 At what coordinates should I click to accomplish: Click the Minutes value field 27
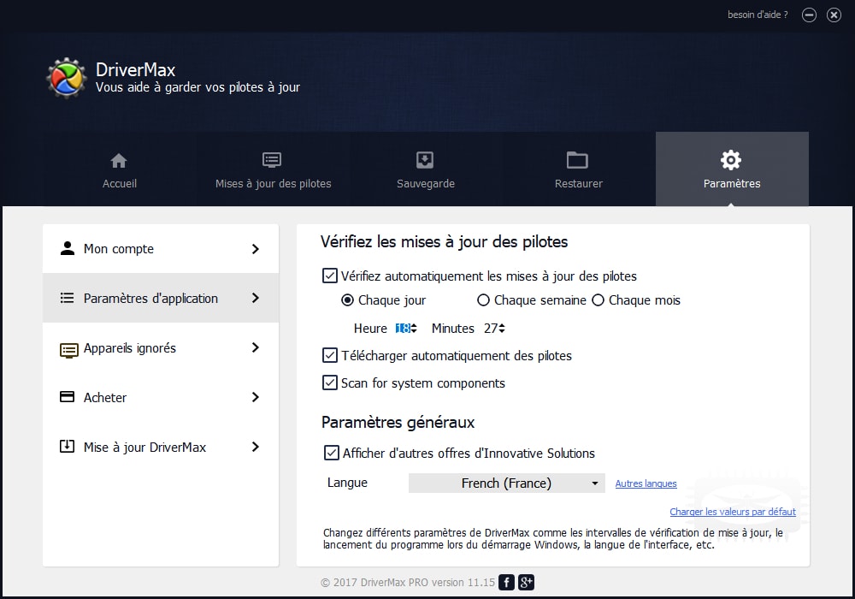click(491, 328)
